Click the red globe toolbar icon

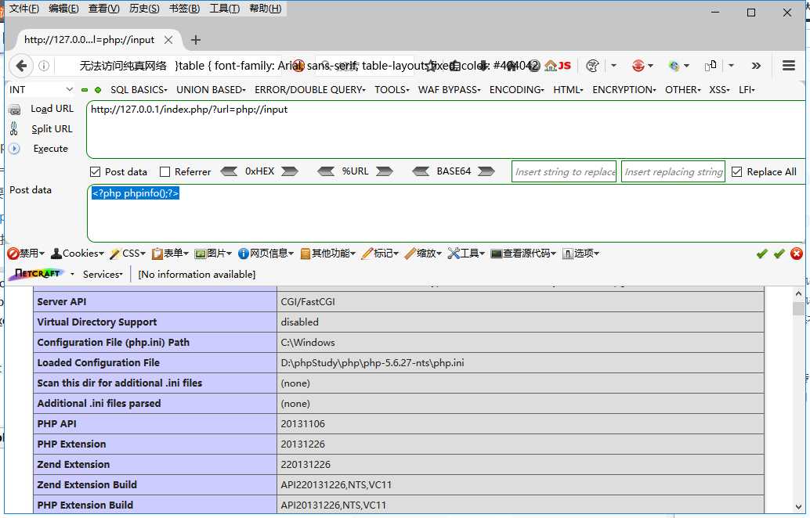click(638, 66)
